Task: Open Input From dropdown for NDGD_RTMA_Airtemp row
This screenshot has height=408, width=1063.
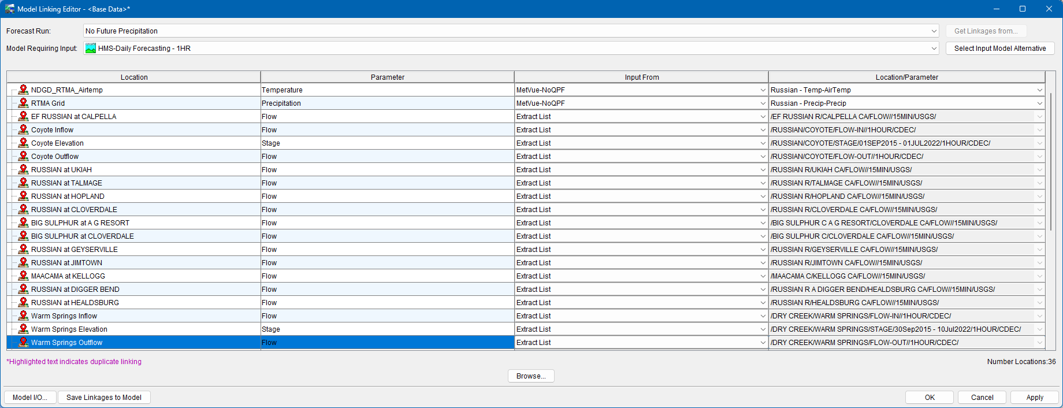Action: tap(763, 90)
